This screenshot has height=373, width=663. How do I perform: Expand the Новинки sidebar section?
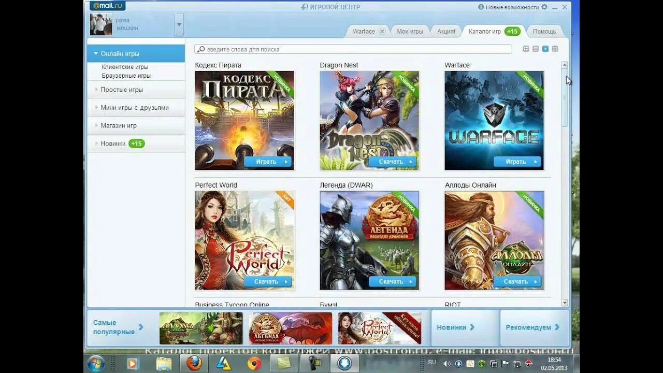136,144
